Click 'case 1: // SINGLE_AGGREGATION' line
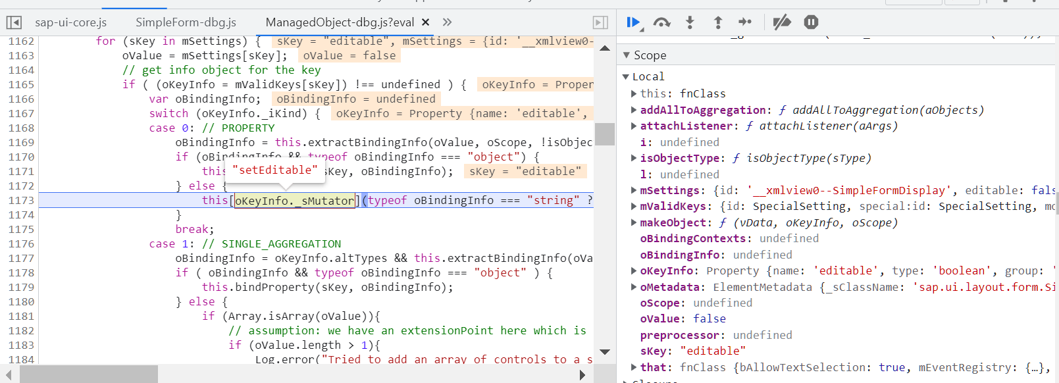The width and height of the screenshot is (1059, 383). [x=245, y=243]
